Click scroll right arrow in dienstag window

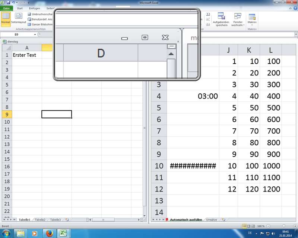pos(139,219)
